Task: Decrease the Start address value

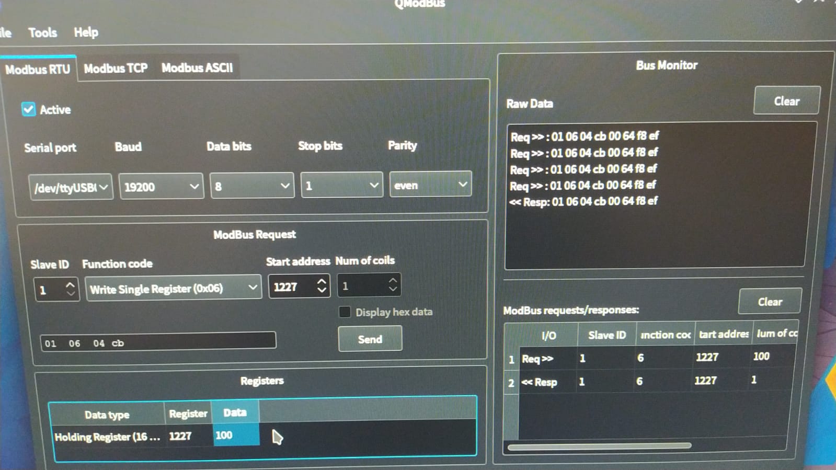Action: point(322,290)
